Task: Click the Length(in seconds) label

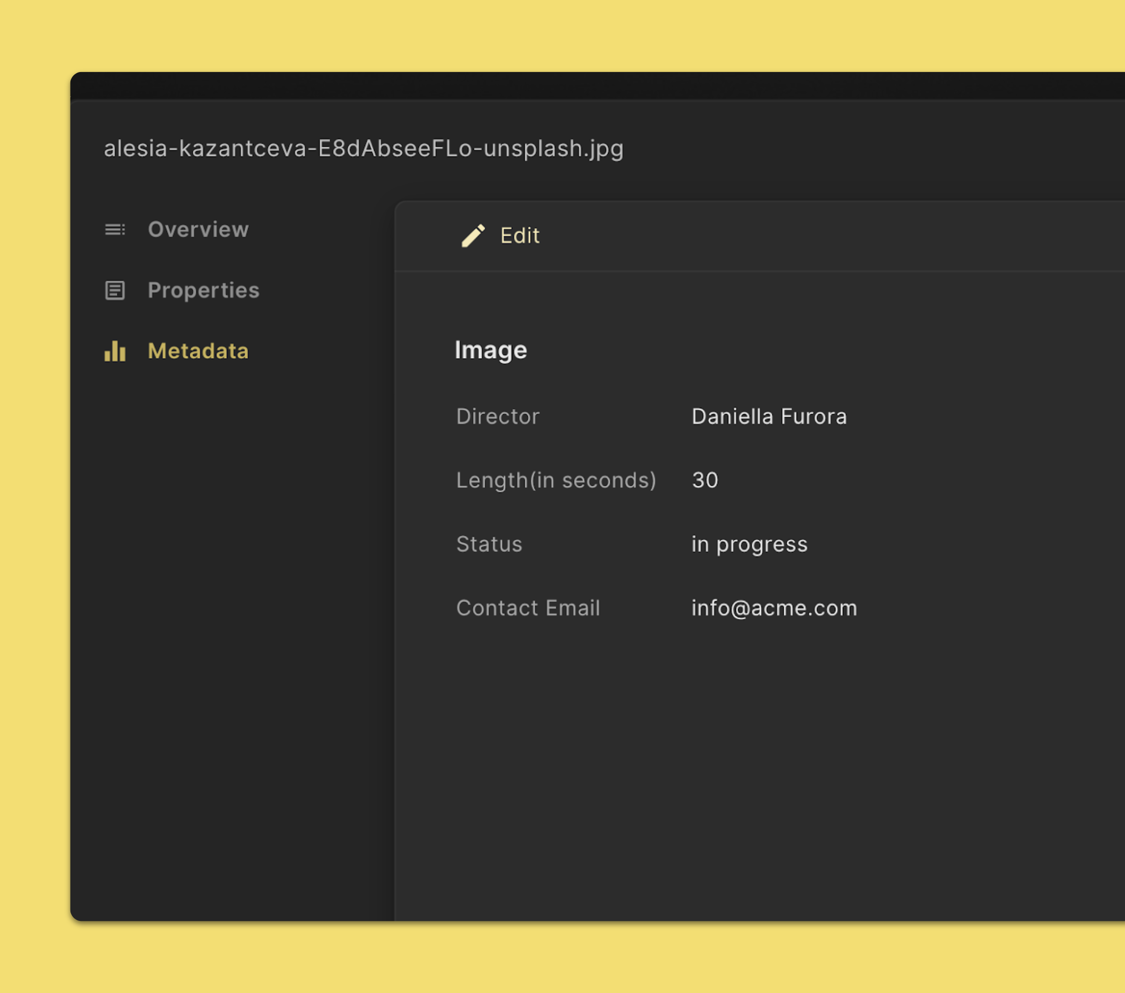Action: pyautogui.click(x=556, y=480)
